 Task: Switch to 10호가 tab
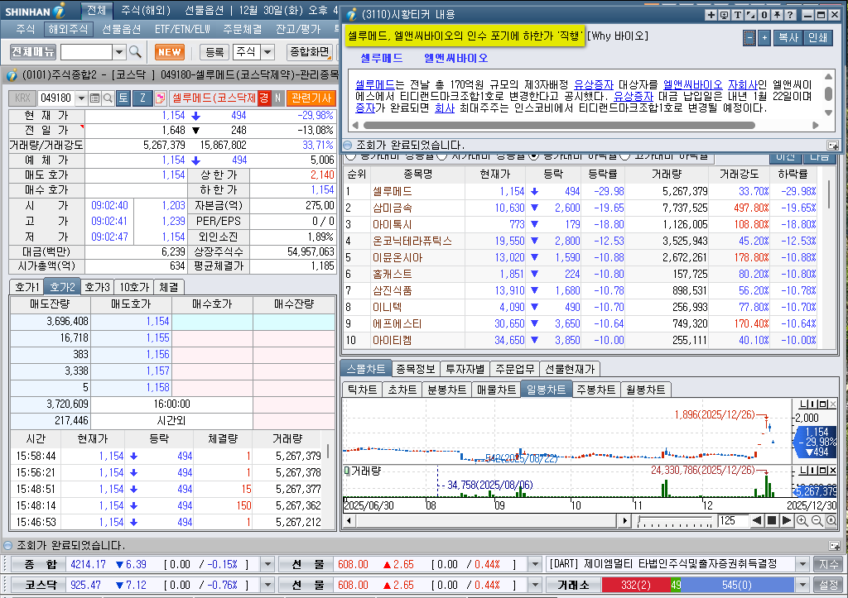[x=134, y=287]
